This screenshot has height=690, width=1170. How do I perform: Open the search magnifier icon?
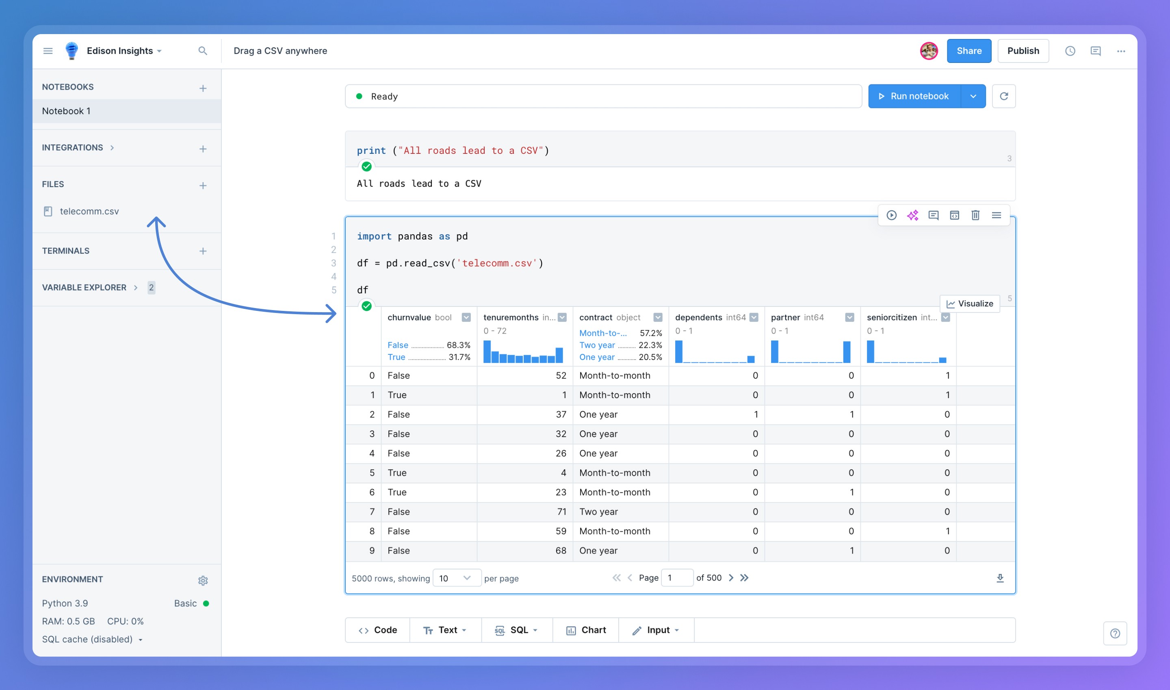[202, 51]
